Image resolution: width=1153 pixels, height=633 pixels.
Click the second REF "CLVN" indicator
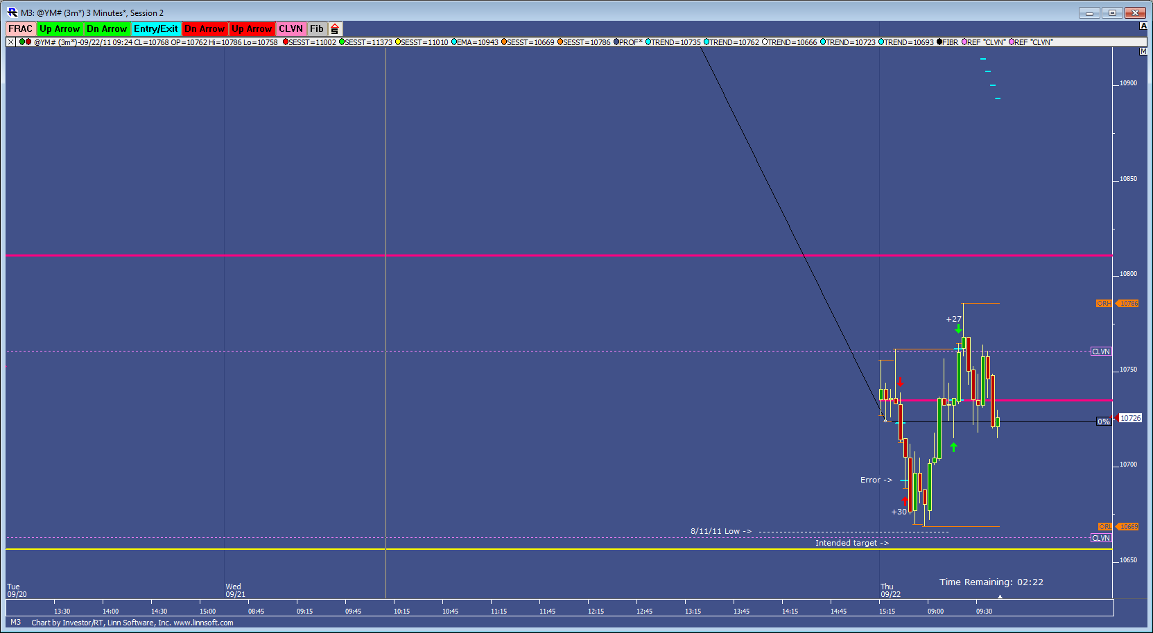pos(1031,42)
